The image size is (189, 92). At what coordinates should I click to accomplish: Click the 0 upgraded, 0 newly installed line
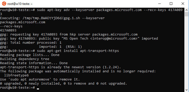(x=64, y=84)
